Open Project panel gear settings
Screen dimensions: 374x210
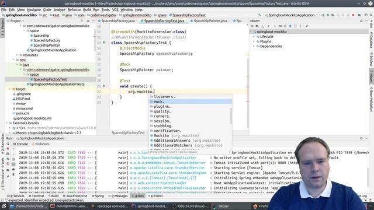[x=88, y=21]
